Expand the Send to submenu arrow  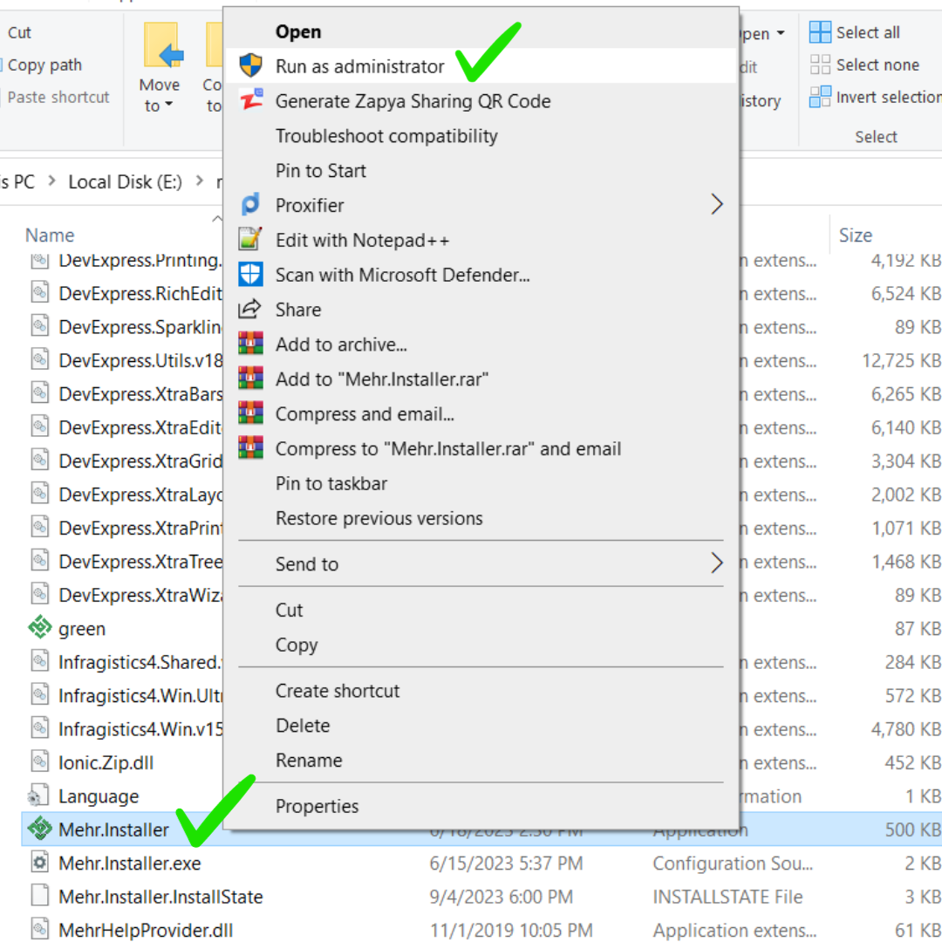(x=716, y=563)
